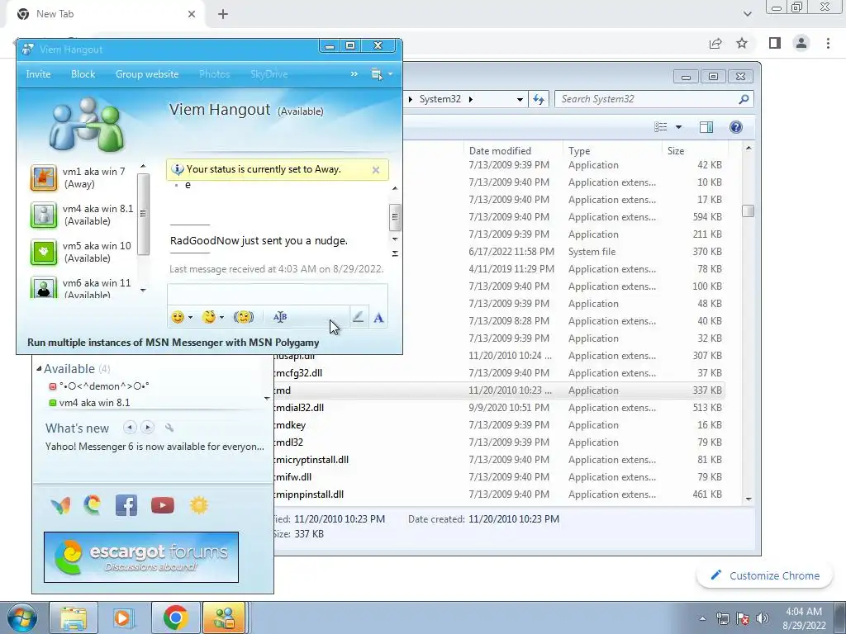Click the sun weather icon in Messenger
Viewport: 846px width, 634px height.
pyautogui.click(x=198, y=505)
